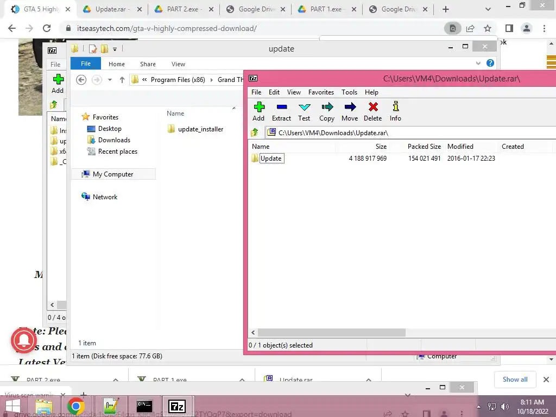This screenshot has height=417, width=556.
Task: Open Explorer File ribbon tab
Action: [86, 64]
